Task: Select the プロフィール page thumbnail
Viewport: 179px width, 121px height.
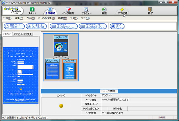Action: [52, 69]
